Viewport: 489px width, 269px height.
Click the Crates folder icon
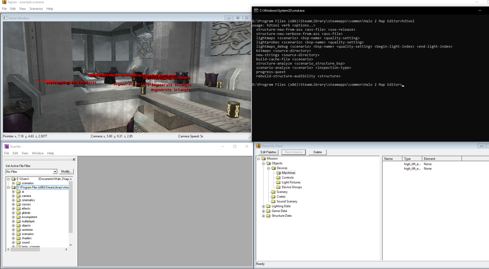[x=274, y=197]
